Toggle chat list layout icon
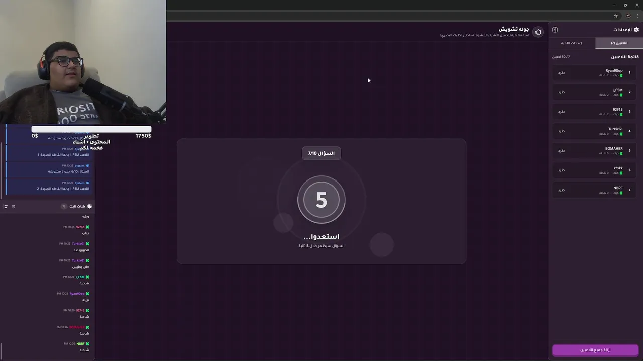643x361 pixels. [6, 206]
